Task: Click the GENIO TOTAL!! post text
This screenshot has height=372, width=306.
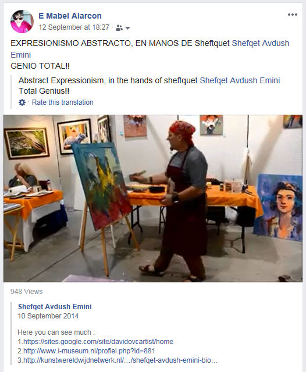Action: (40, 66)
